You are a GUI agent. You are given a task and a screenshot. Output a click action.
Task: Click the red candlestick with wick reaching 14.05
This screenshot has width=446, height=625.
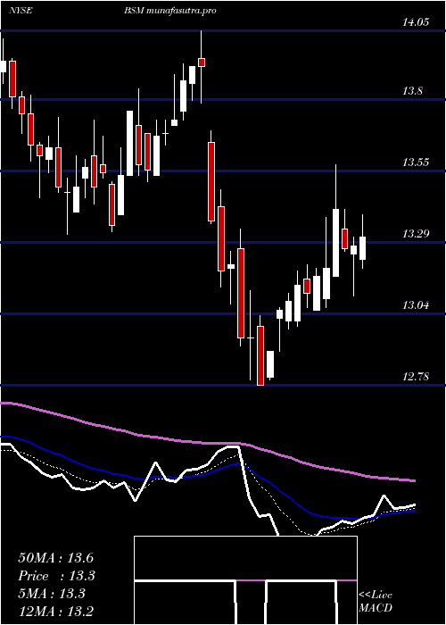click(202, 62)
